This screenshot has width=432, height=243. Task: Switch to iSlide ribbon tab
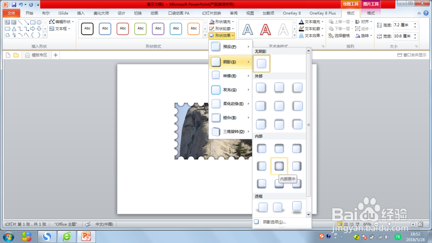click(x=63, y=13)
